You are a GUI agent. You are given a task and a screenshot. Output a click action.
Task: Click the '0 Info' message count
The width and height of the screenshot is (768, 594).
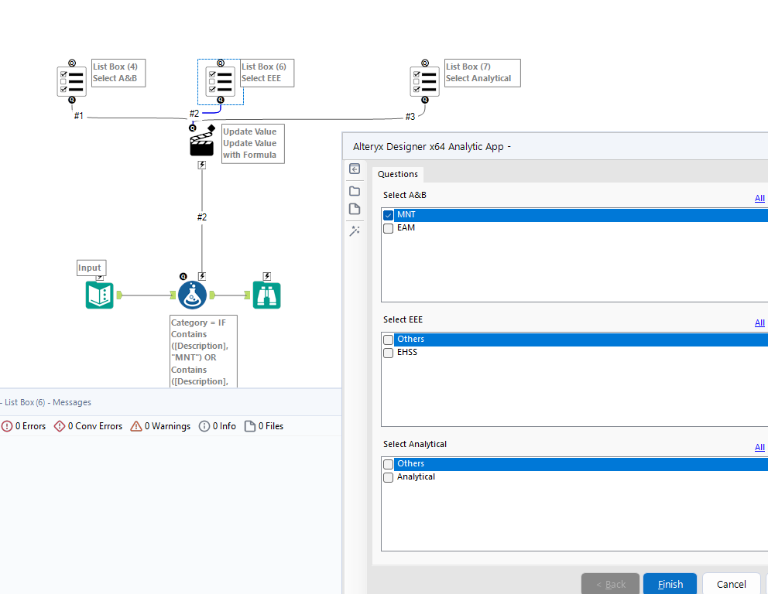(x=225, y=426)
